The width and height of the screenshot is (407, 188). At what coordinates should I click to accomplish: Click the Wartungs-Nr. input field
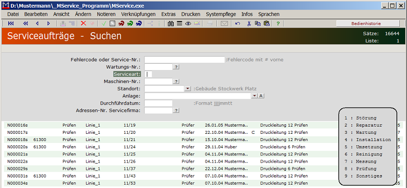point(158,67)
